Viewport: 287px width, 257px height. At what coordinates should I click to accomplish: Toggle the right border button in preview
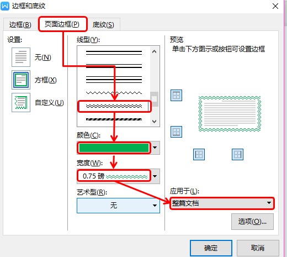tap(237, 154)
